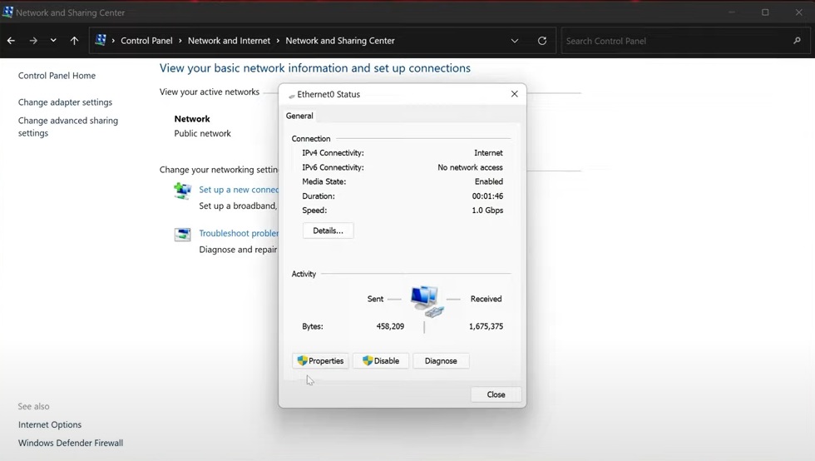Open the address bar history dropdown
The width and height of the screenshot is (815, 461).
[x=515, y=41]
